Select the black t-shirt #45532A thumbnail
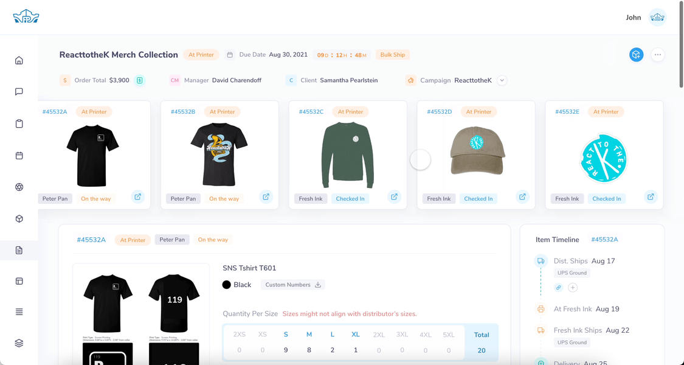The image size is (684, 365). click(x=92, y=155)
